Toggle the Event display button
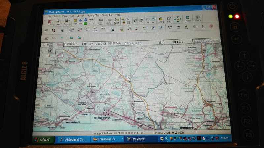The image size is (264, 148). click(x=197, y=41)
